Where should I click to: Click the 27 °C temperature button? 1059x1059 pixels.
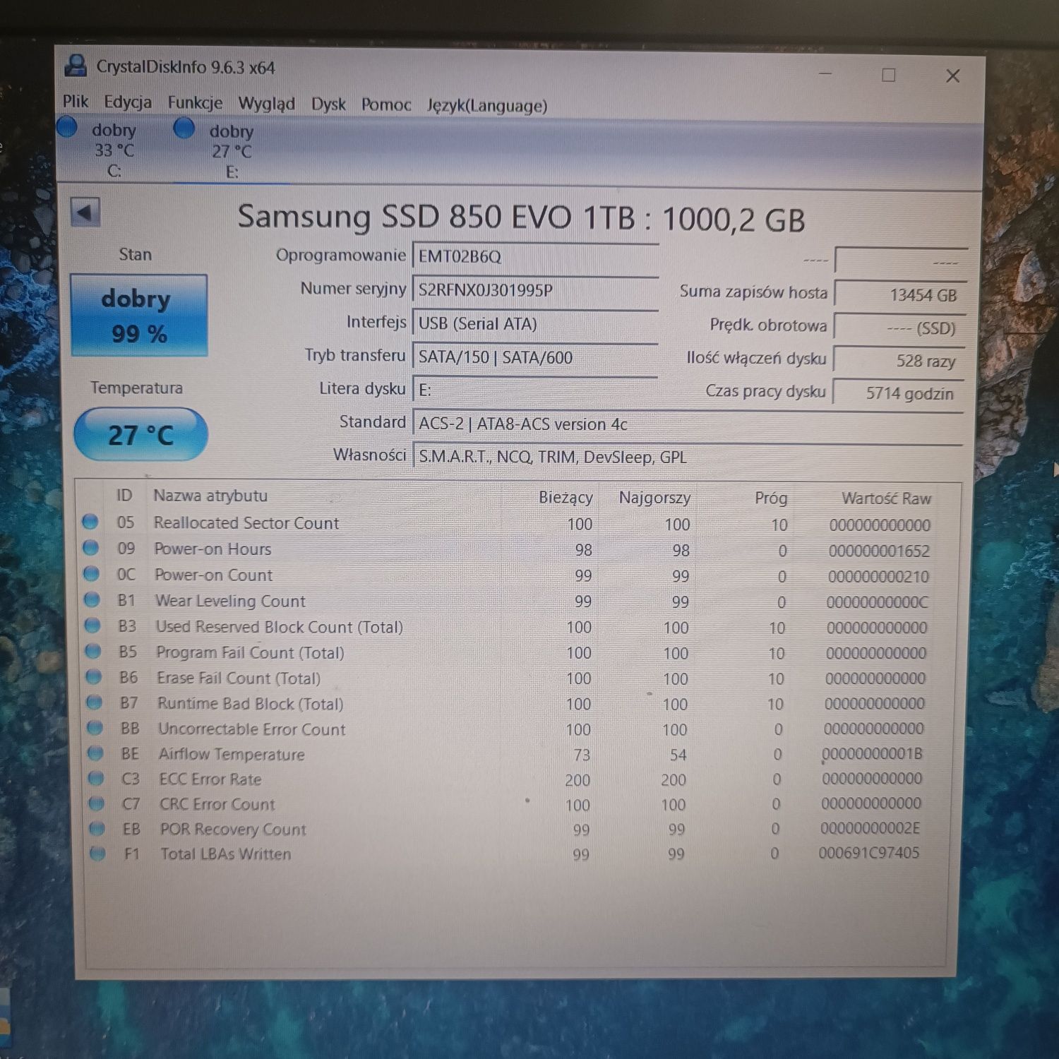140,434
